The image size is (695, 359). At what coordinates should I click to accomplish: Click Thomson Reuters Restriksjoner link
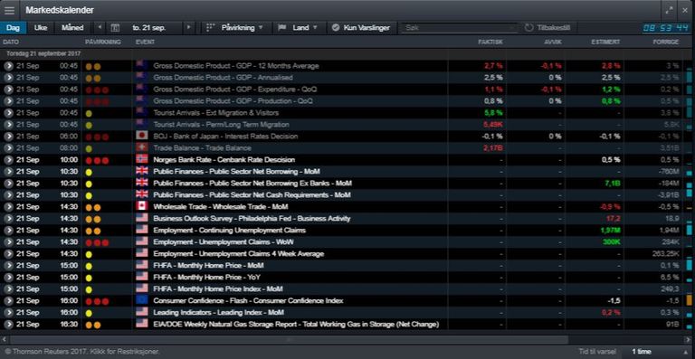click(x=81, y=352)
